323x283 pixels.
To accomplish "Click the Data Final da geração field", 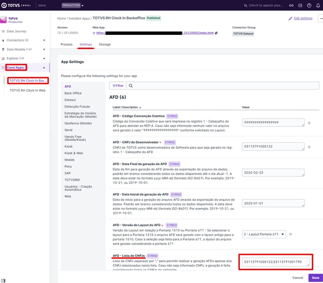I will click(273, 173).
